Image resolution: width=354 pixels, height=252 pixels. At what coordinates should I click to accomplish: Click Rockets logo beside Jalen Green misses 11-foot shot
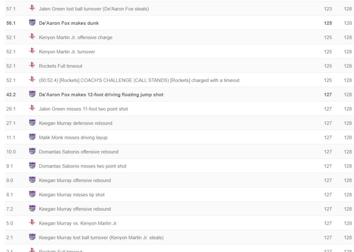(x=32, y=108)
